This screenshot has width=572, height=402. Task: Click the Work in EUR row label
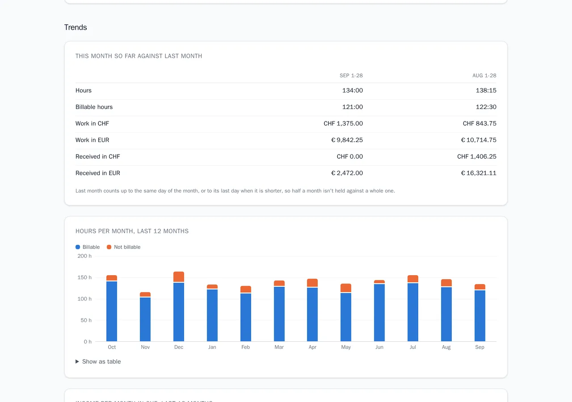coord(92,140)
